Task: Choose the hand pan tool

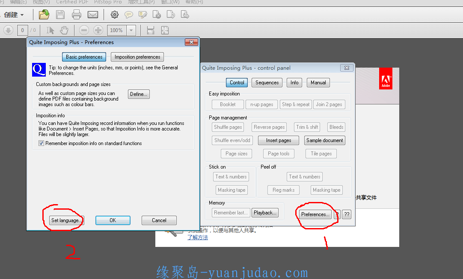Action: [x=64, y=30]
